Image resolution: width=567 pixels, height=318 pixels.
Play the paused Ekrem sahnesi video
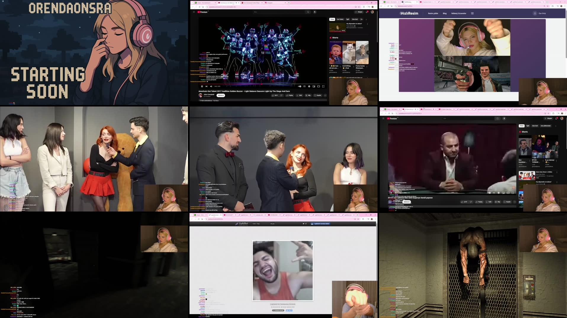(391, 193)
